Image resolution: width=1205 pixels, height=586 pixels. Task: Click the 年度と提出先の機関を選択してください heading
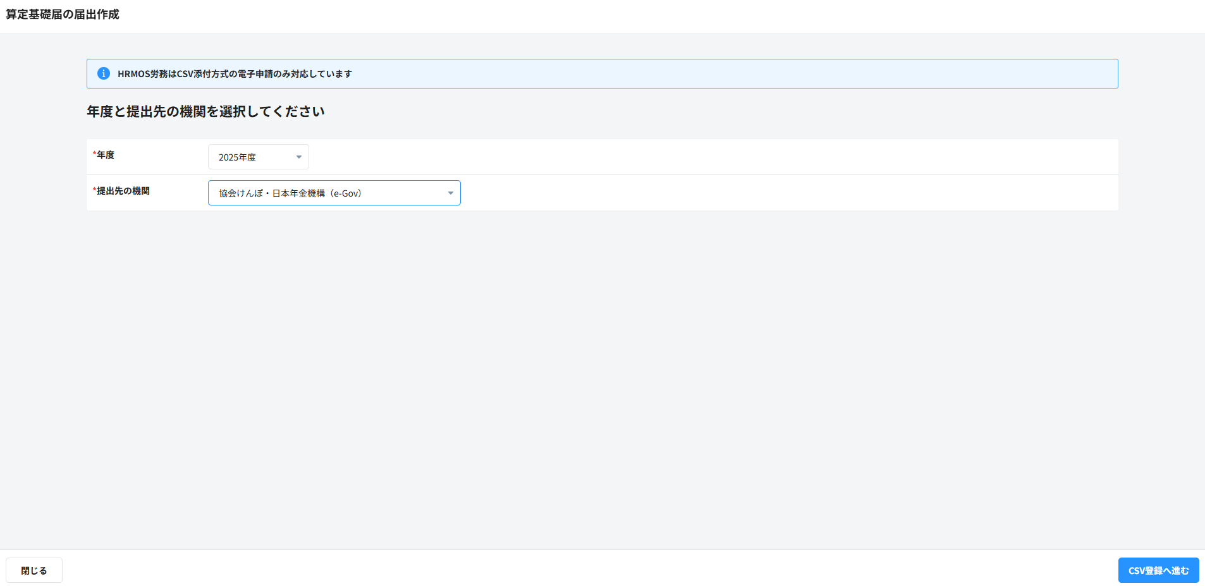(205, 111)
